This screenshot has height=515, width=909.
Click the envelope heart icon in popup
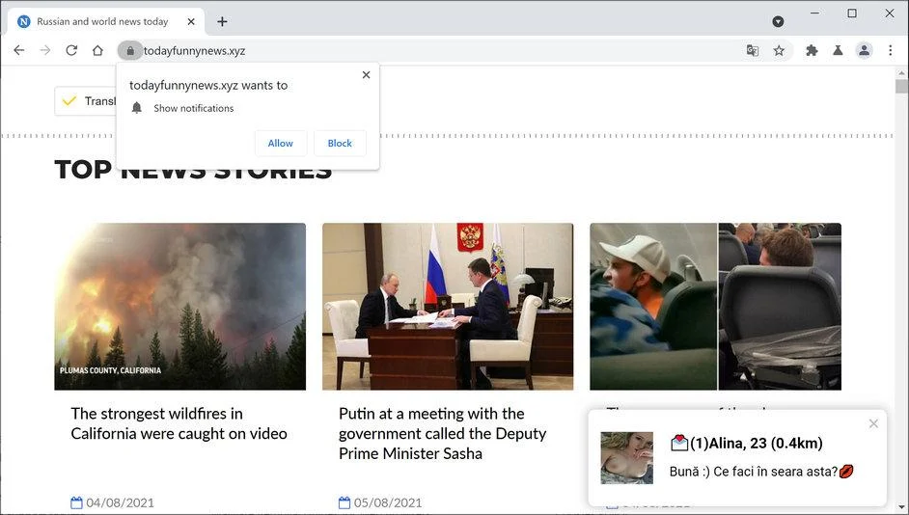(x=678, y=444)
